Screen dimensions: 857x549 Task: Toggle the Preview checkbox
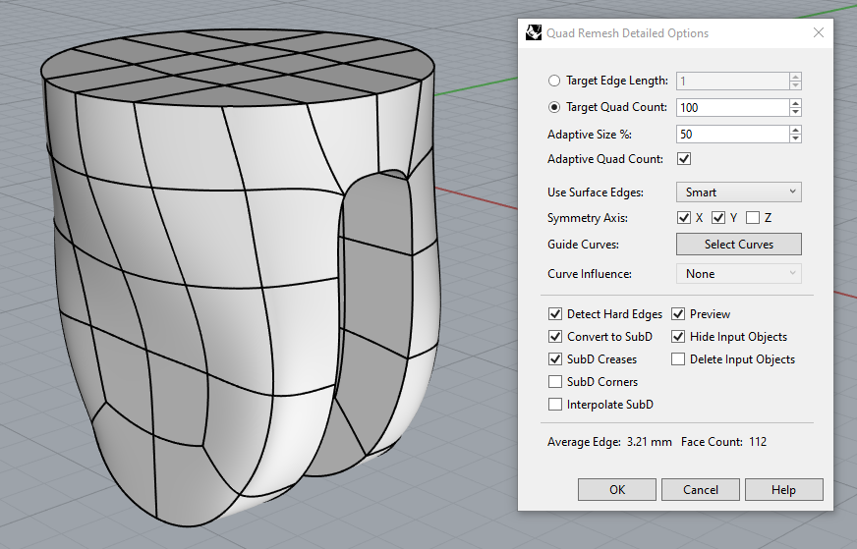[x=678, y=314]
